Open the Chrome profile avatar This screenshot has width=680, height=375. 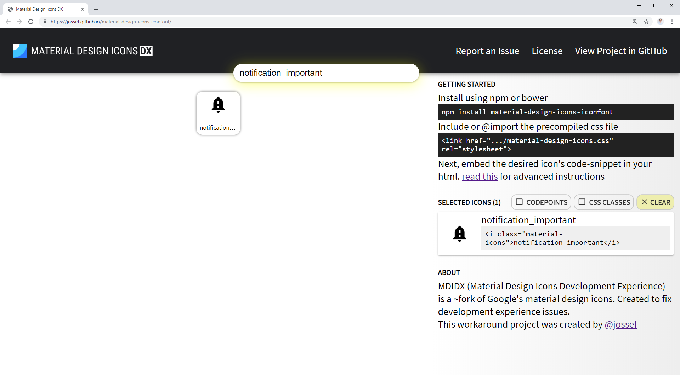click(660, 22)
